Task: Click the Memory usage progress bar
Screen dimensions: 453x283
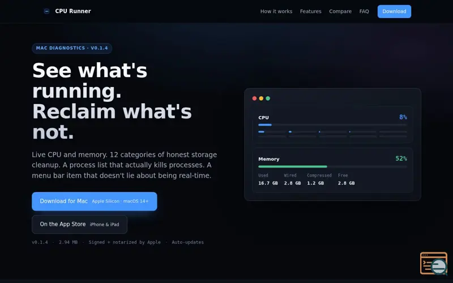Action: (332, 166)
